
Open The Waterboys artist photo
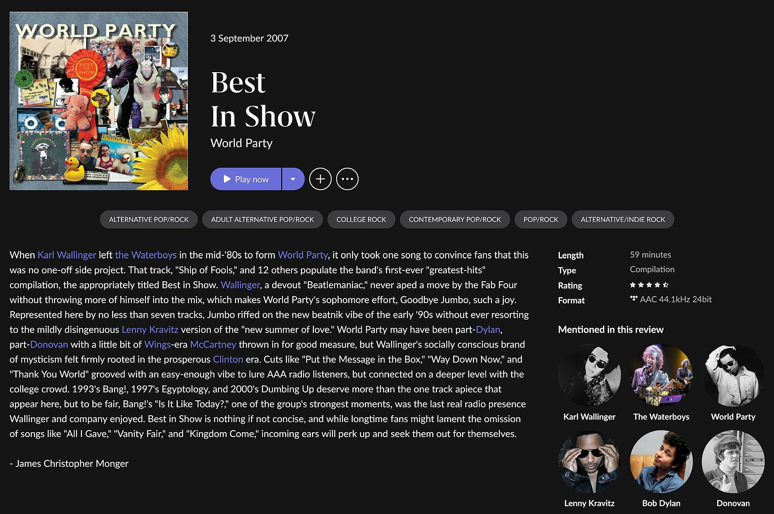(x=661, y=375)
